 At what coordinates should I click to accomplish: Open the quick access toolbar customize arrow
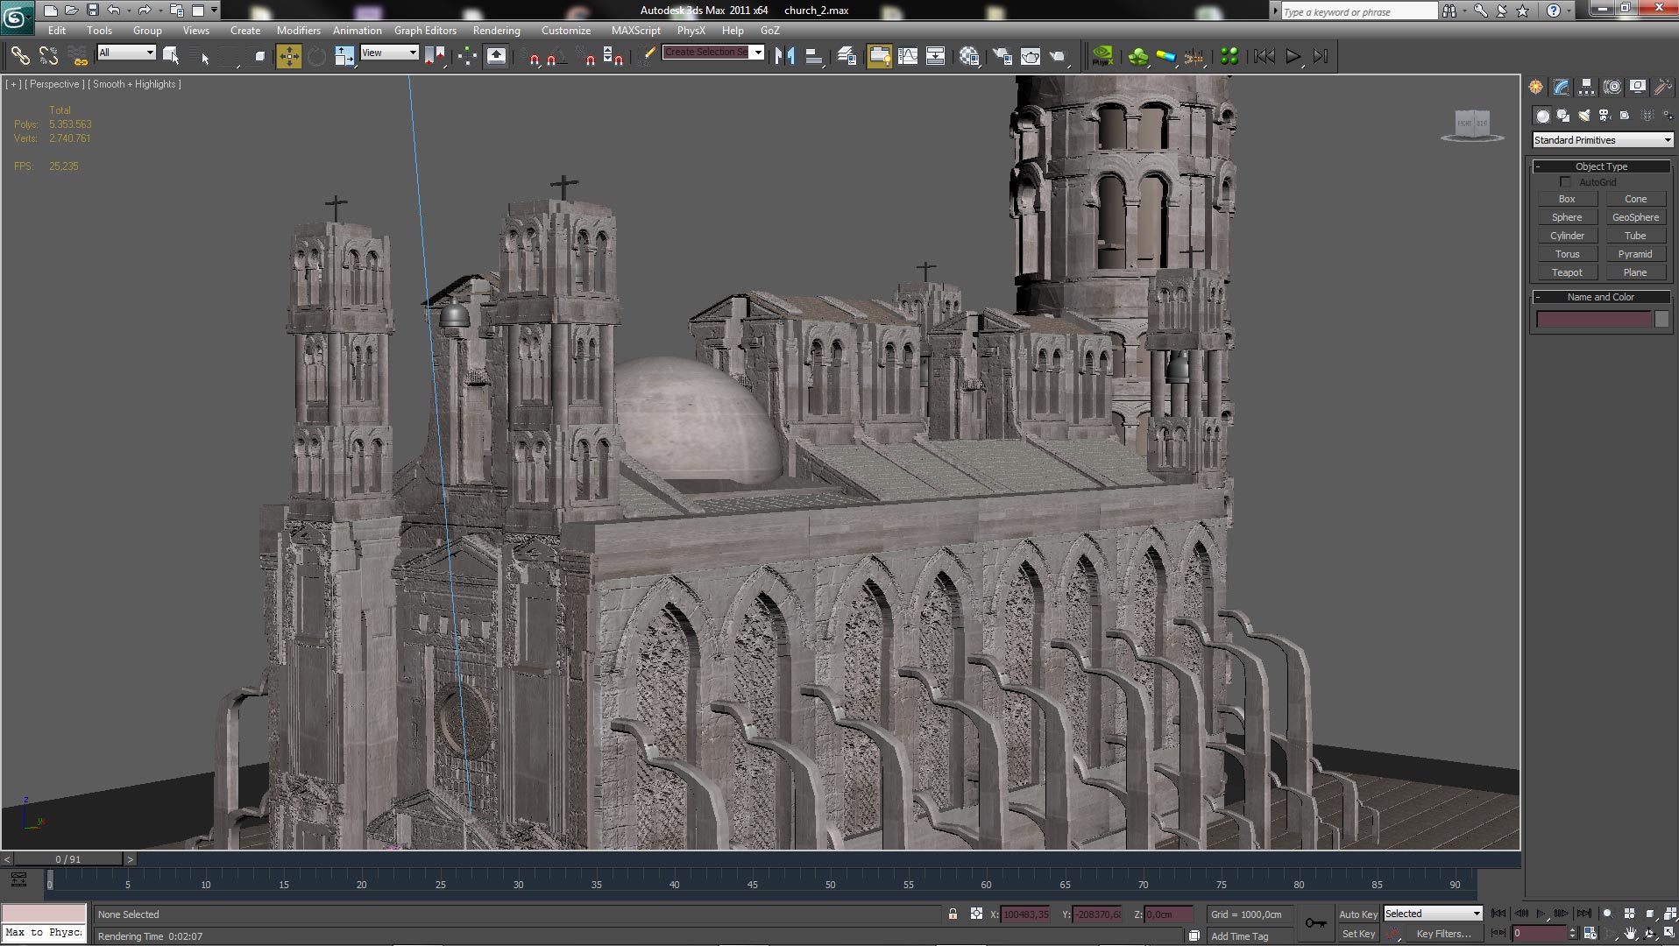(x=215, y=11)
